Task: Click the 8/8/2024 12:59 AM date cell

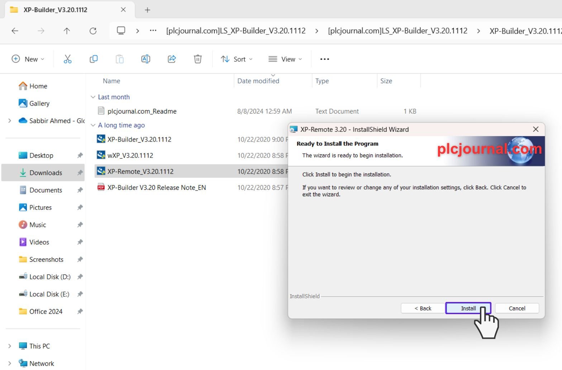Action: 265,111
